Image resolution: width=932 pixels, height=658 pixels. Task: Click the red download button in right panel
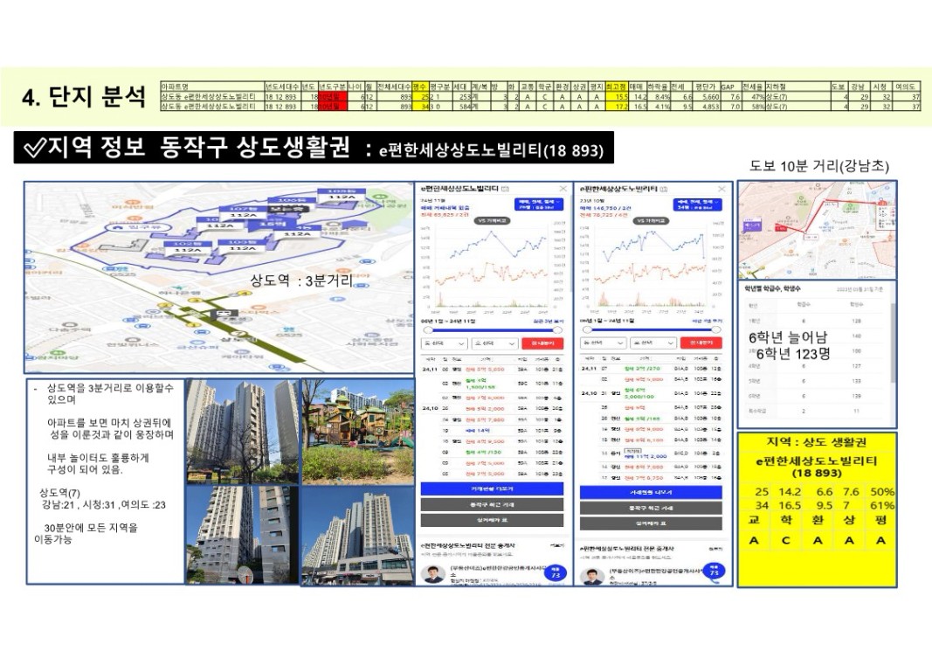701,343
